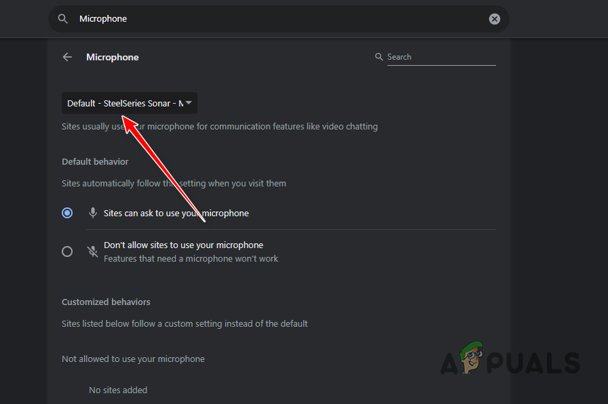Screen dimensions: 608x404
Task: Select the Microphone query in the address search
Action: click(103, 18)
